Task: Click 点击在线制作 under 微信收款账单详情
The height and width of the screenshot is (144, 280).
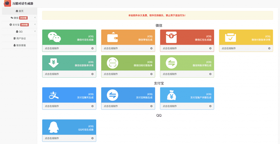Action: [52, 74]
